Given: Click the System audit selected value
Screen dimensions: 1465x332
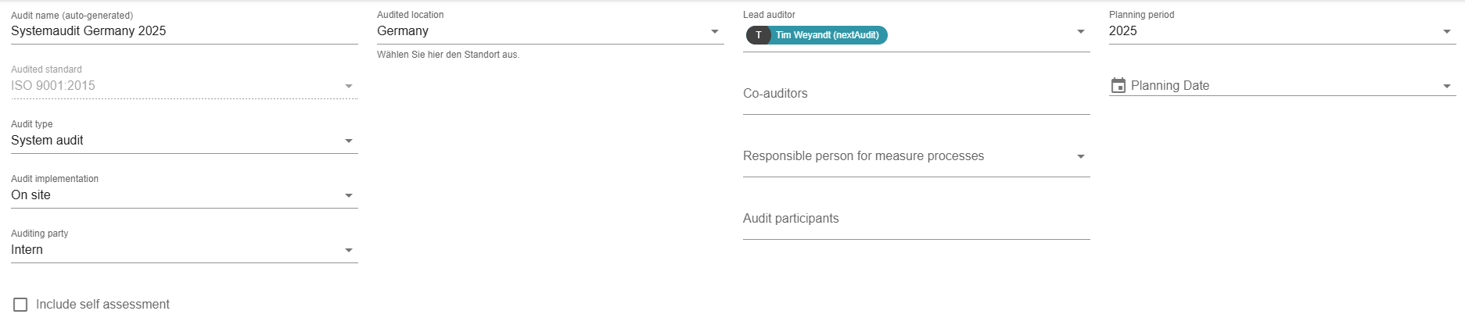Looking at the screenshot, I should (x=47, y=141).
